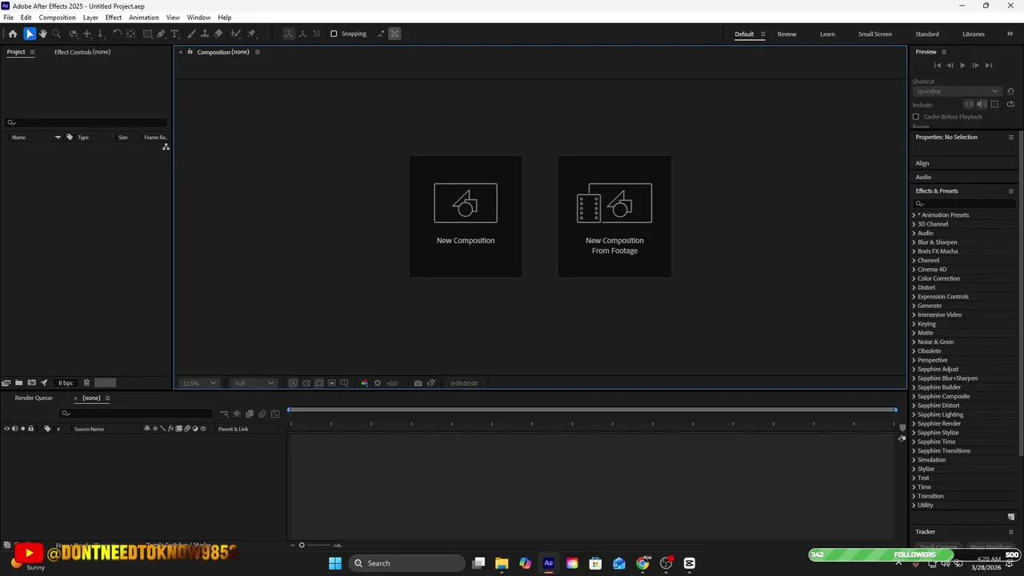Click the snapshot camera icon in viewer

[418, 383]
